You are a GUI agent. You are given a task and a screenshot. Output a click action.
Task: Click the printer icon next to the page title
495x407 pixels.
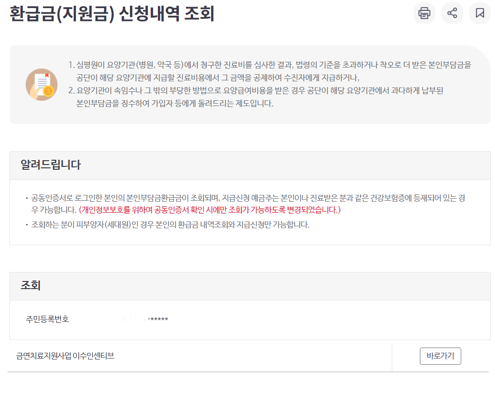[x=424, y=13]
